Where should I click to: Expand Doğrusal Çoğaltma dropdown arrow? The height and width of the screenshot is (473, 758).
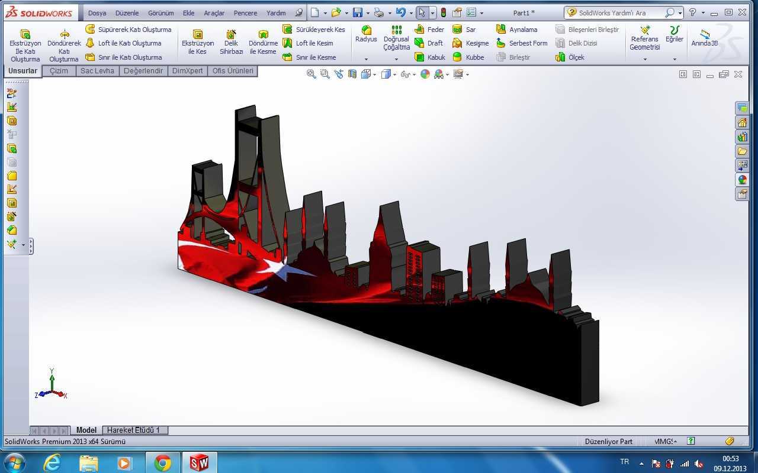click(x=396, y=59)
